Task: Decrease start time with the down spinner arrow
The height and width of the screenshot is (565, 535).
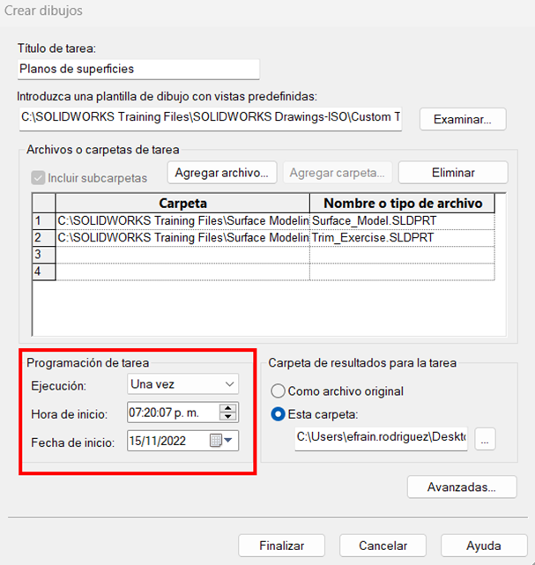Action: (227, 417)
